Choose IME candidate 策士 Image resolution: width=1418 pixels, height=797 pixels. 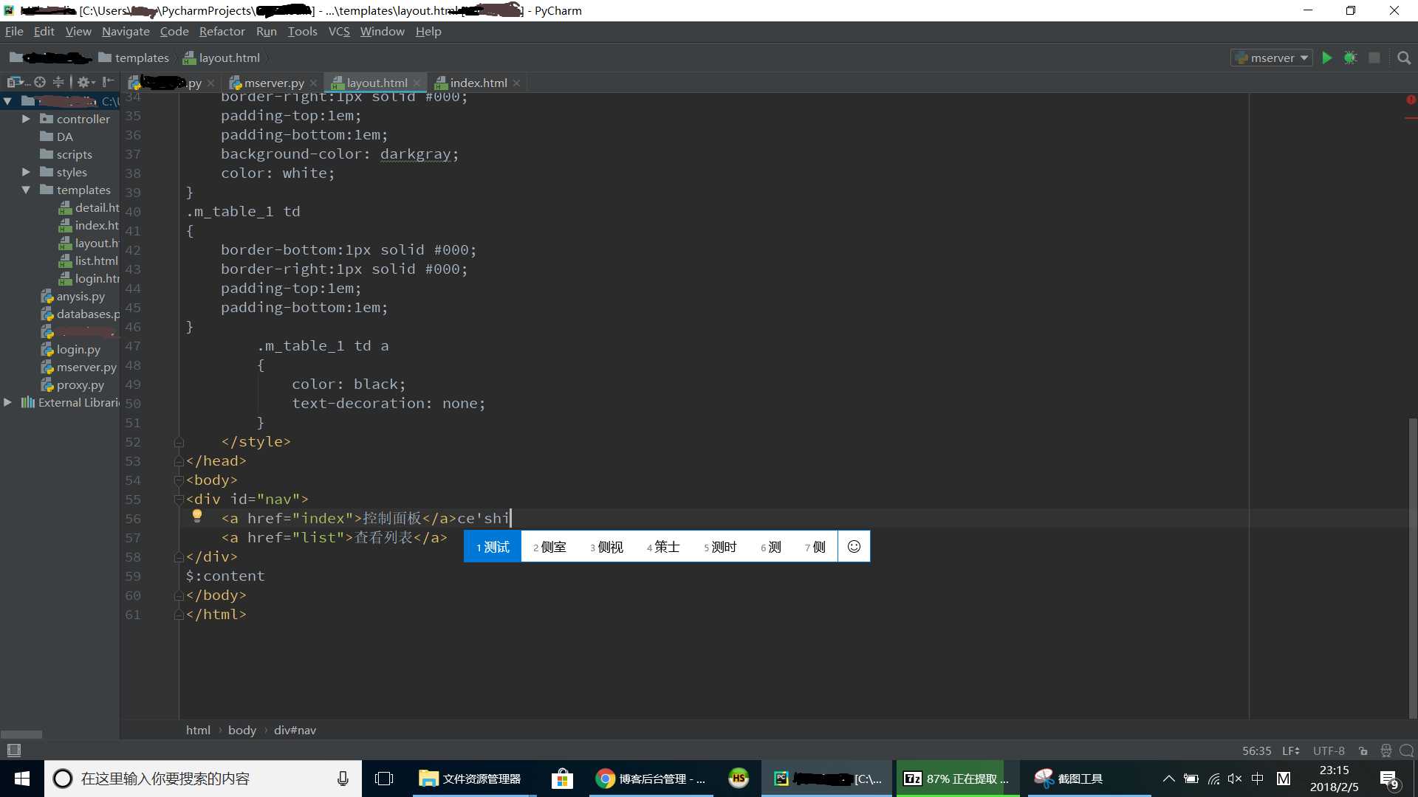point(663,547)
